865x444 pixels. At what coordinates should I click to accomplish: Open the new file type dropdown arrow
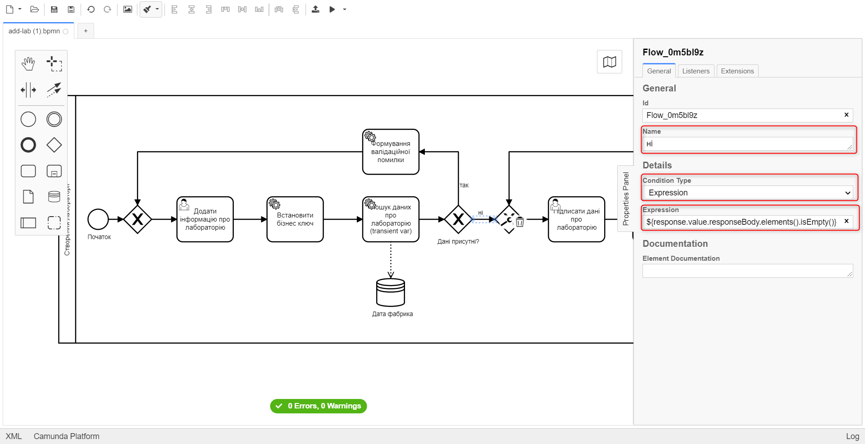tap(20, 9)
